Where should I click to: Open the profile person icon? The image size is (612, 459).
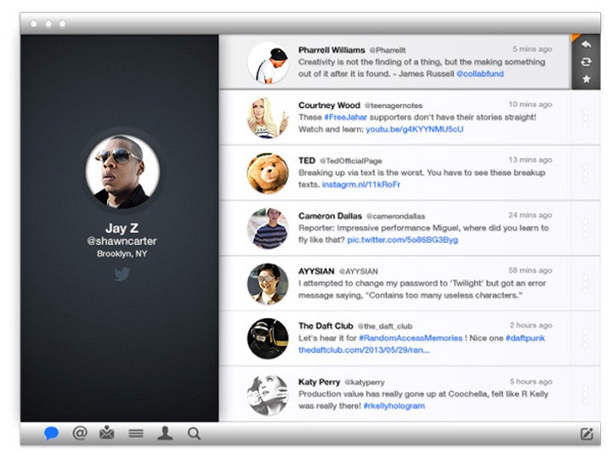tap(165, 433)
